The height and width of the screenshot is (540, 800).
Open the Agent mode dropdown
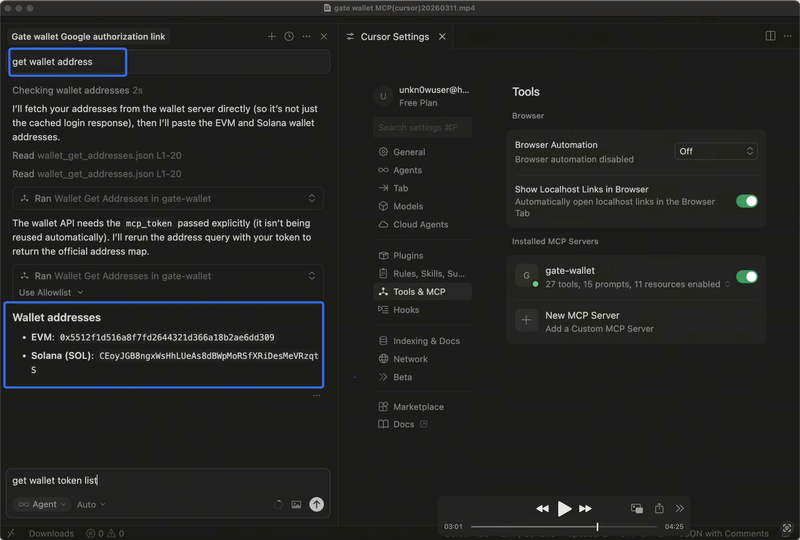click(x=42, y=504)
